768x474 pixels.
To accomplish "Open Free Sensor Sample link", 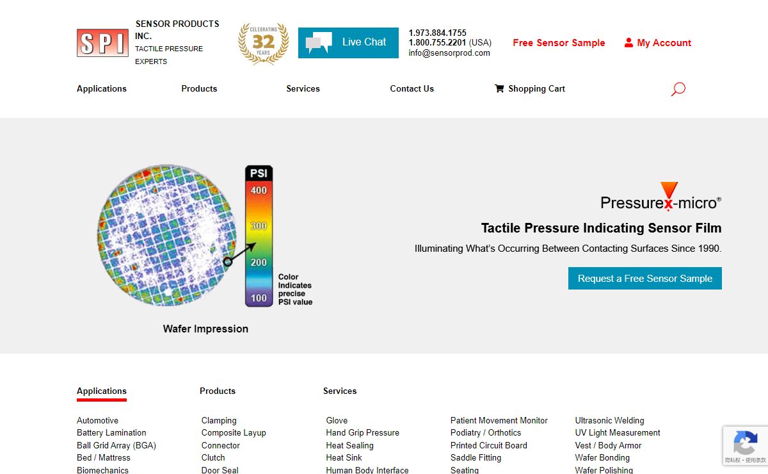I will [x=559, y=43].
